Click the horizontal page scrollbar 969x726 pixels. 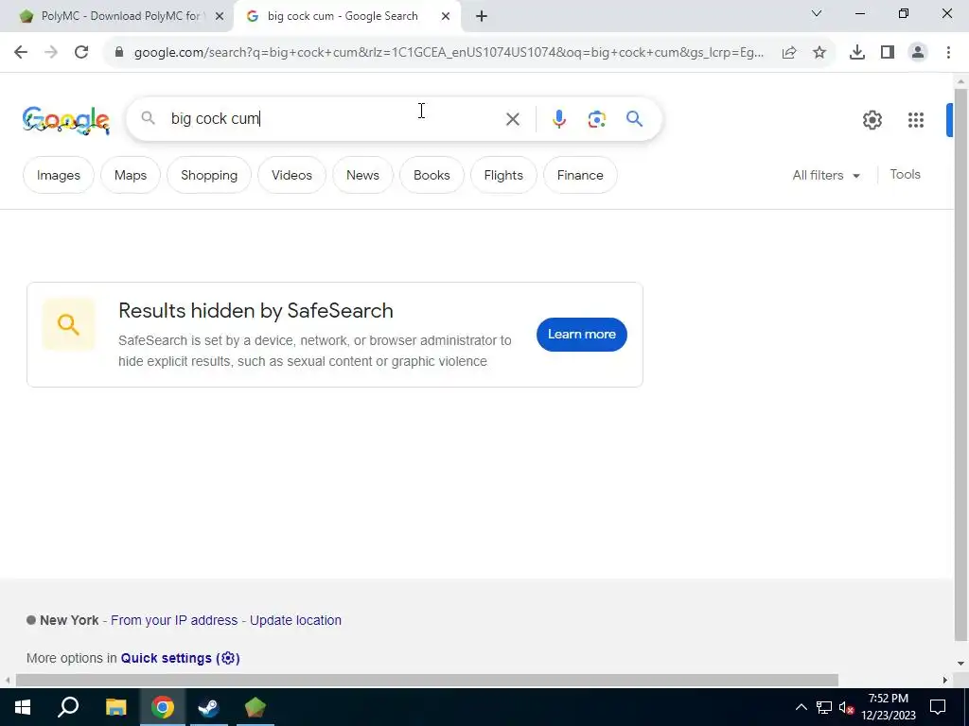pyautogui.click(x=427, y=681)
